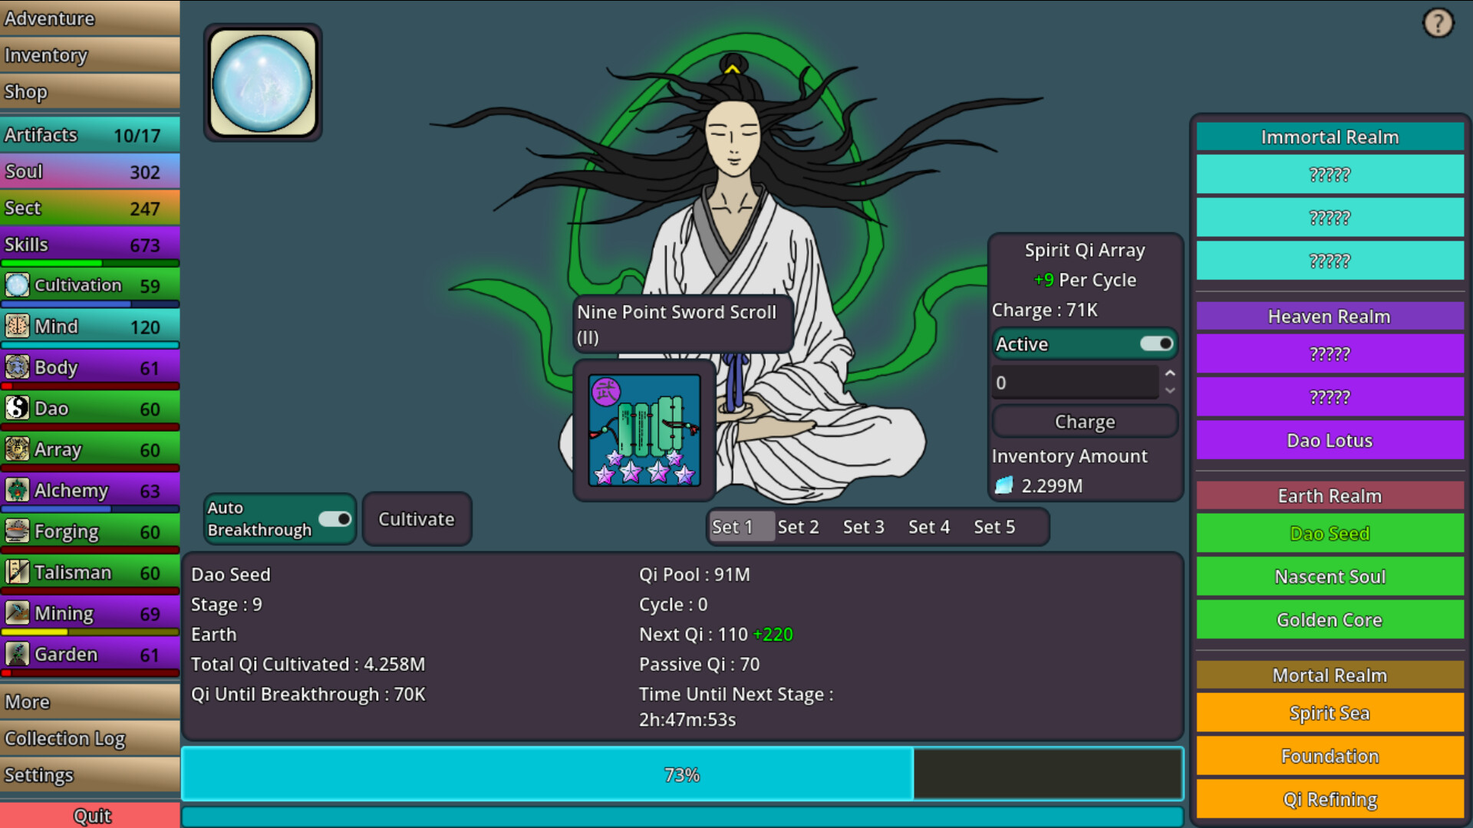Viewport: 1473px width, 828px height.
Task: Open the help question mark icon
Action: coord(1438,23)
